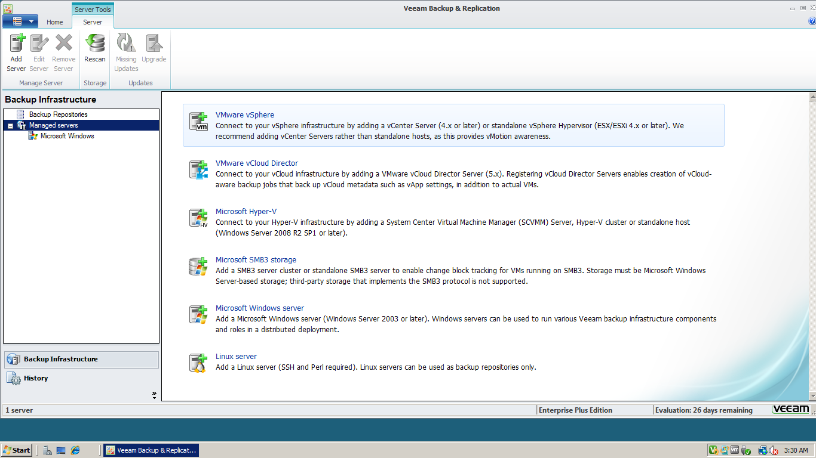This screenshot has width=816, height=458.
Task: Open the VMware vCloud Director link
Action: (256, 163)
